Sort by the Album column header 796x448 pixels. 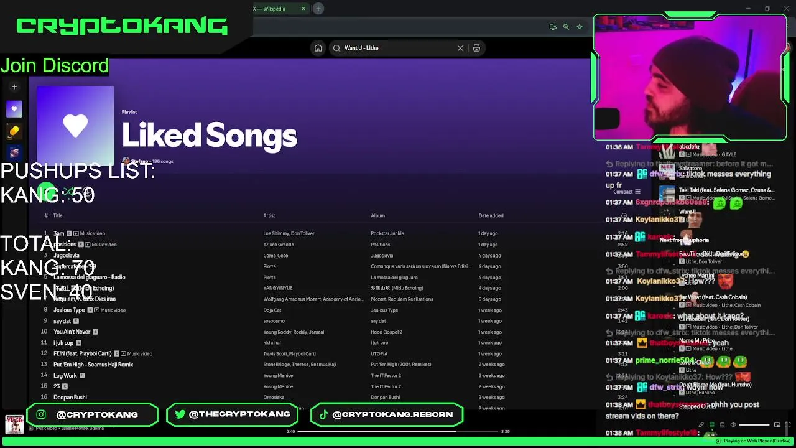coord(377,215)
